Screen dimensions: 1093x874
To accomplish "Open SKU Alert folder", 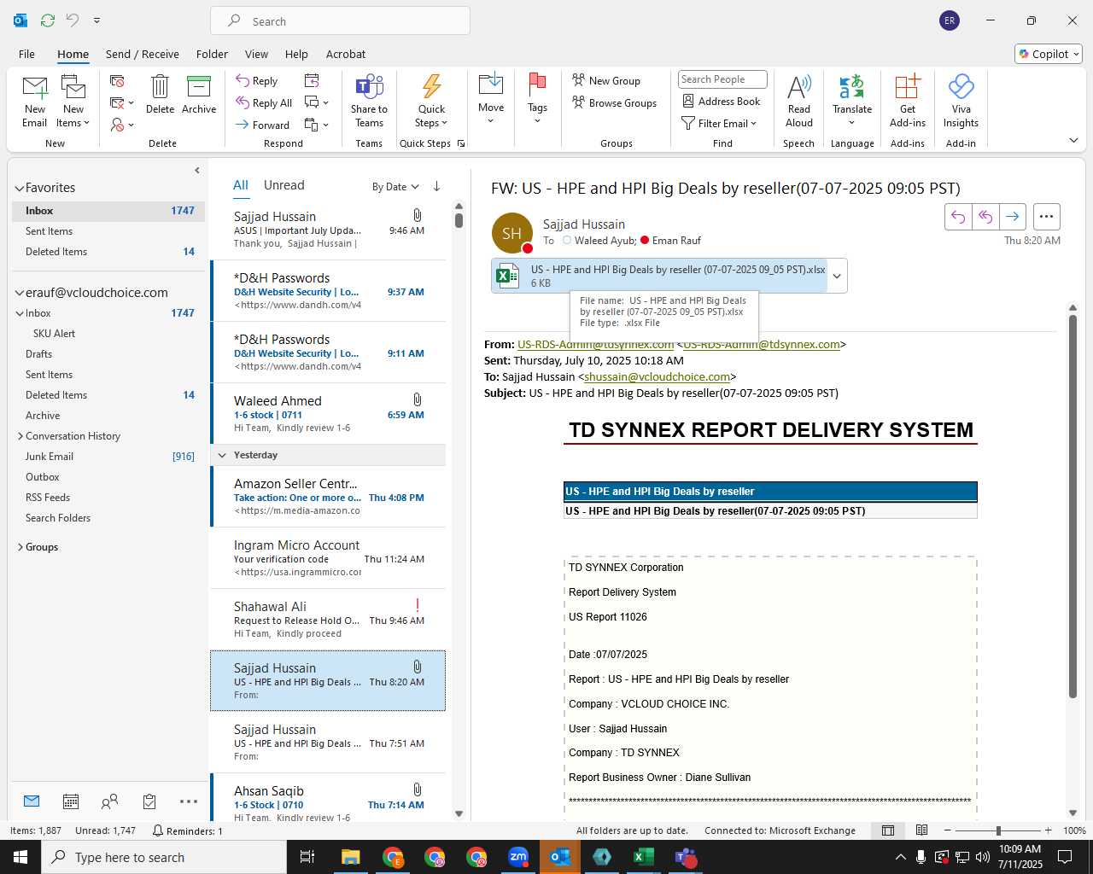I will pyautogui.click(x=54, y=334).
